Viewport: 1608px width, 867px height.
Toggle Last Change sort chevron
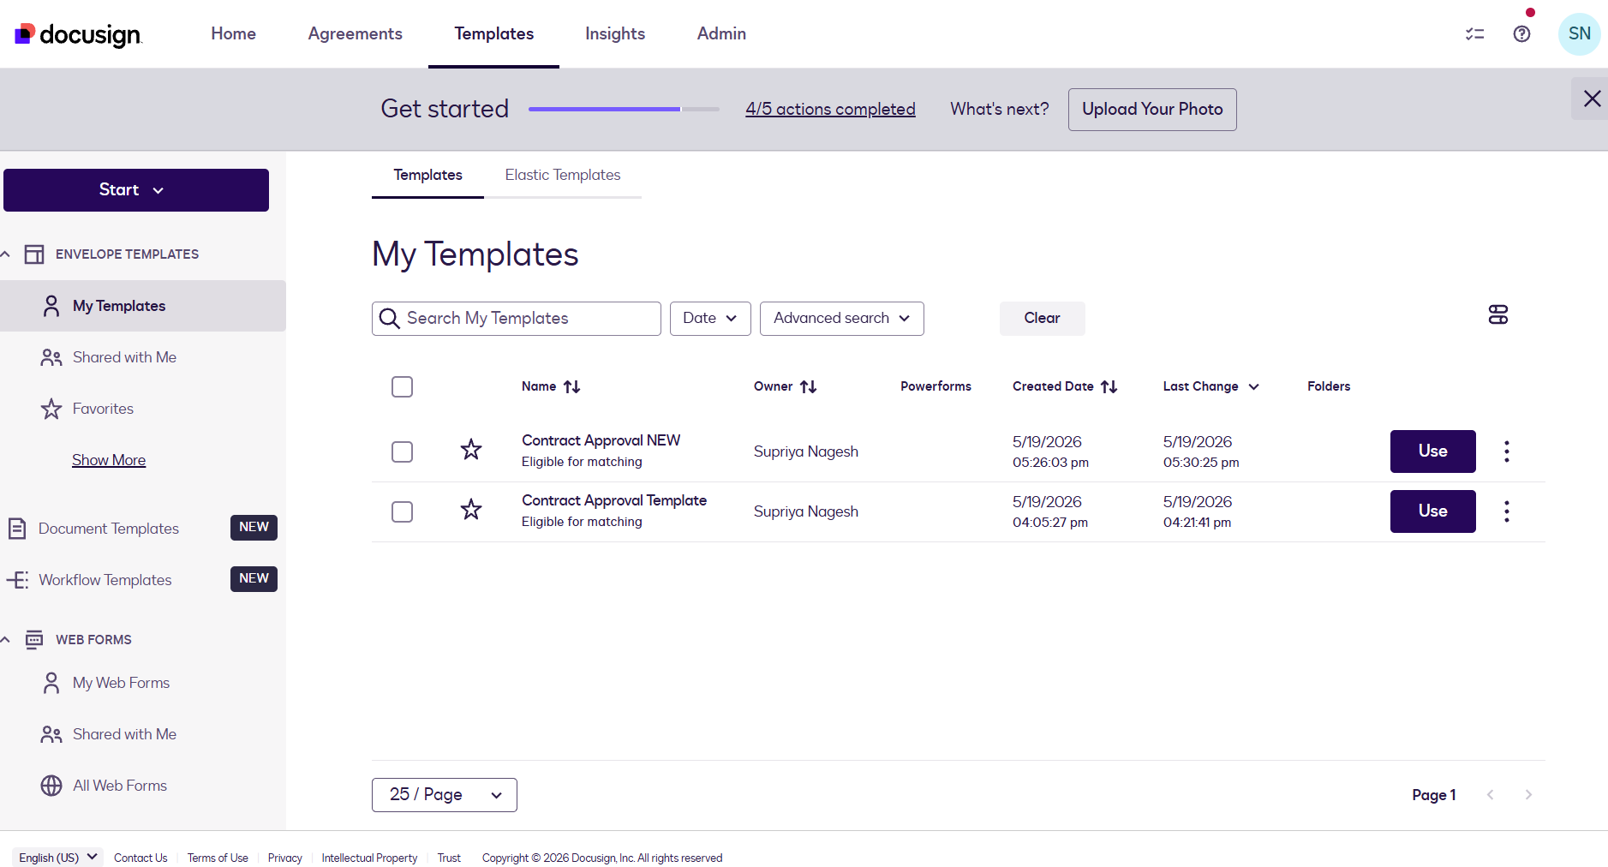(x=1253, y=387)
